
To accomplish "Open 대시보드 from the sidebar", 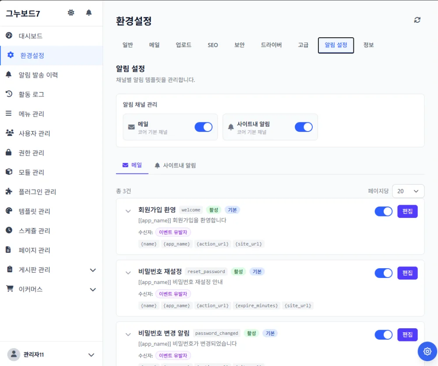I will 51,36.
